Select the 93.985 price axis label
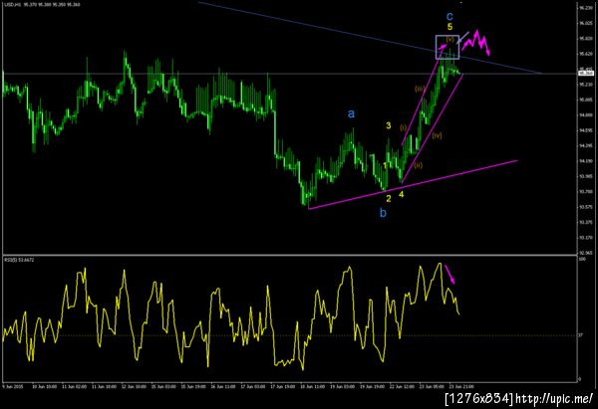The height and width of the screenshot is (409, 598). (586, 176)
